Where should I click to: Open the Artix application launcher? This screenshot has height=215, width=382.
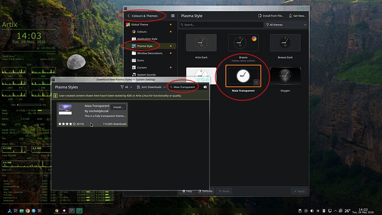pos(9,211)
